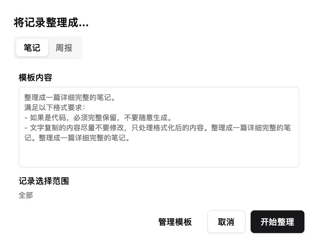Click the last template line beginning 记。整理成
Image resolution: width=318 pixels, height=246 pixels.
(x=77, y=138)
